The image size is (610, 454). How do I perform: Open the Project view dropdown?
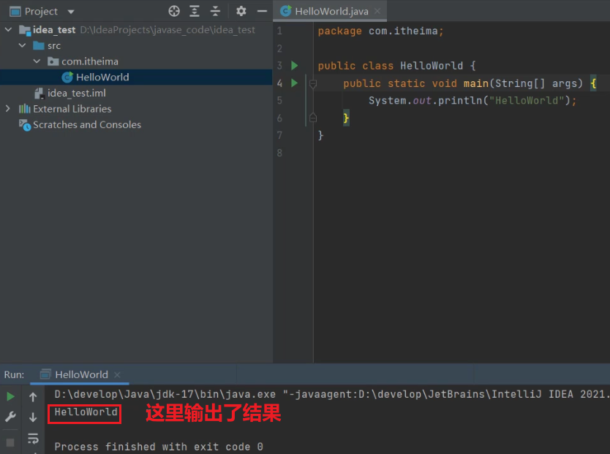pyautogui.click(x=71, y=12)
